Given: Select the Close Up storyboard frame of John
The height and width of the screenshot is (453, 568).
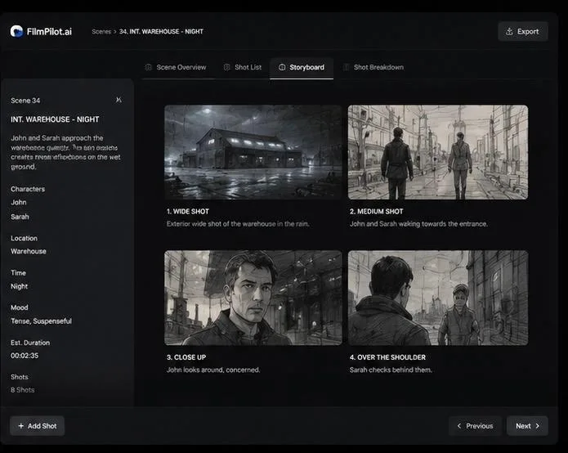Looking at the screenshot, I should (253, 298).
